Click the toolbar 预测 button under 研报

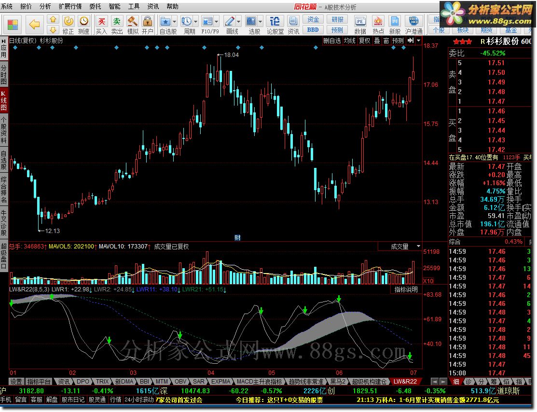pos(337,30)
